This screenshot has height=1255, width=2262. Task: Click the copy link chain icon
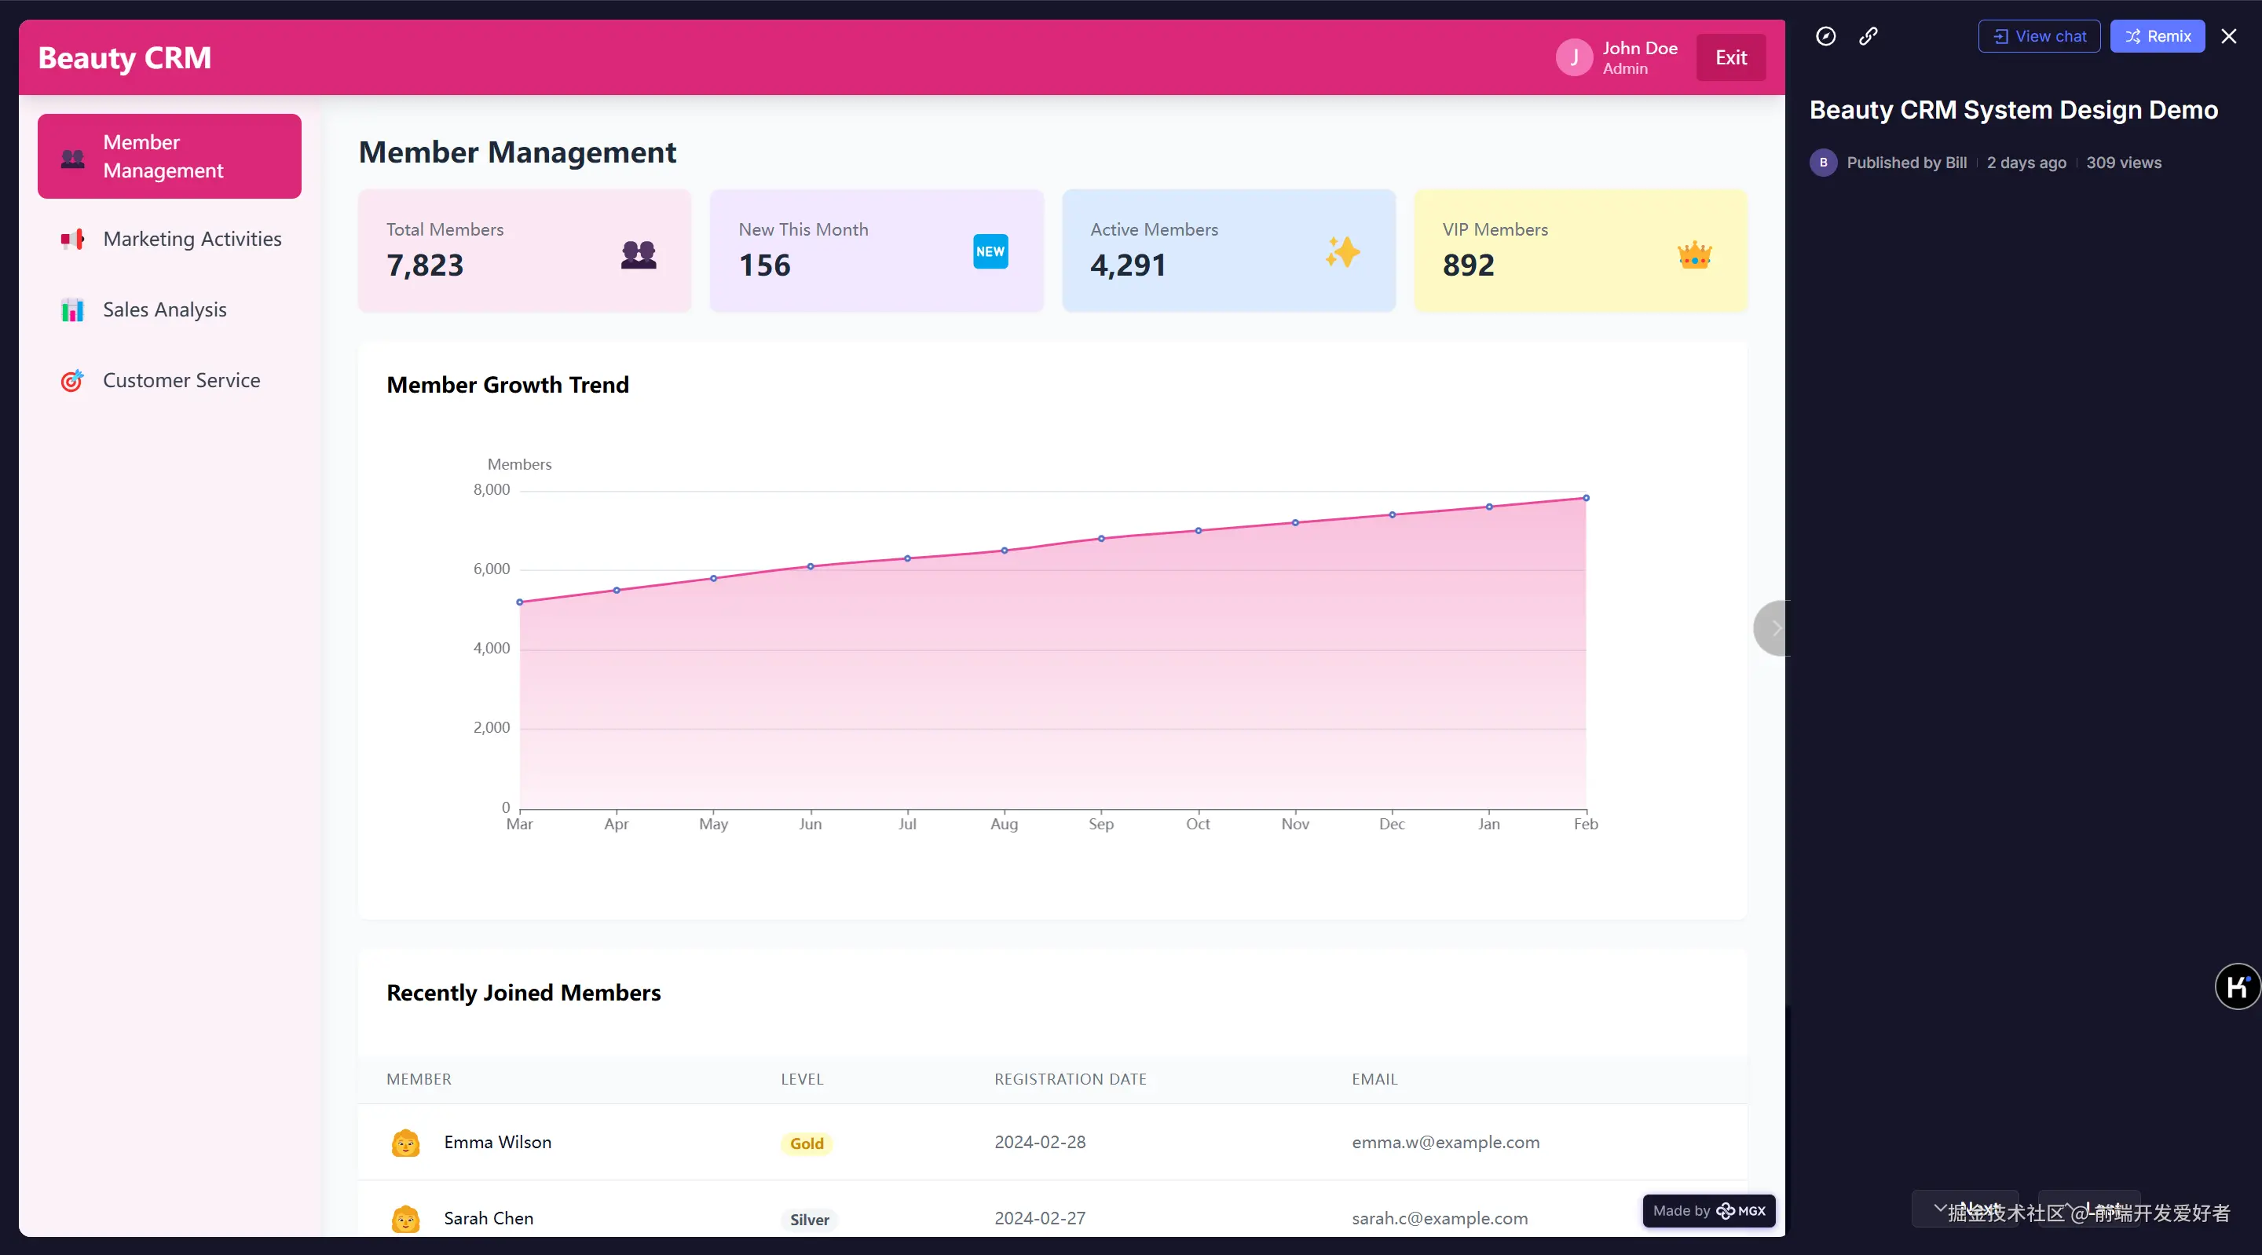pyautogui.click(x=1869, y=36)
